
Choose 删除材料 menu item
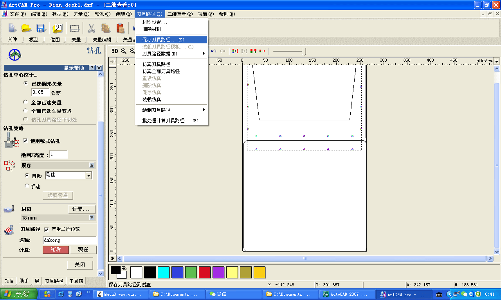pyautogui.click(x=171, y=29)
